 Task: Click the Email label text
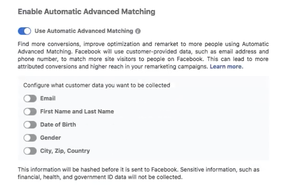48,98
